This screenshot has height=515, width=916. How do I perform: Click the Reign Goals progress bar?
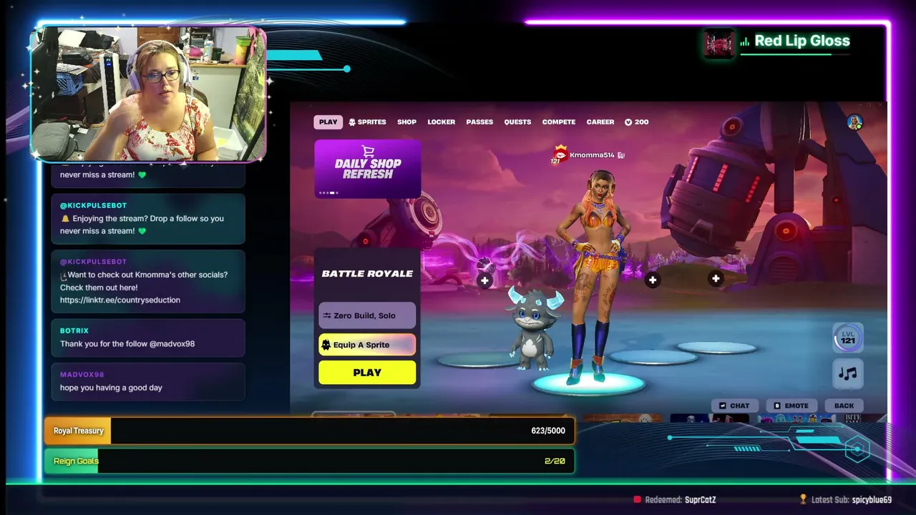coord(309,461)
